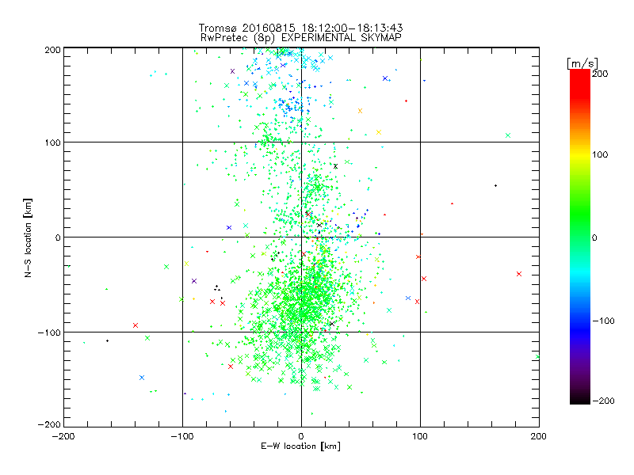Click the '[m/s]' colorbar unit label
Image resolution: width=634 pixels, height=475 pixels.
[582, 63]
